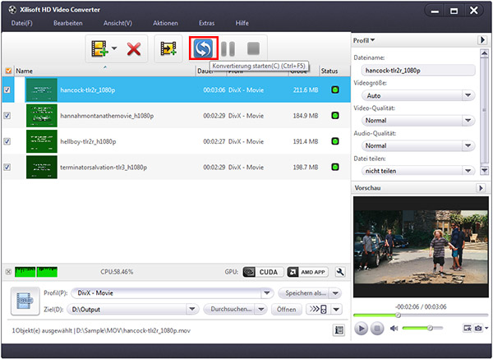Open the dropdown next to transfer-to-device button
The height and width of the screenshot is (359, 493).
coord(336,310)
